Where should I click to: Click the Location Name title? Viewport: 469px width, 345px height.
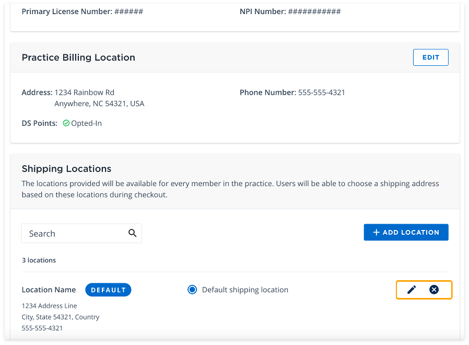49,290
